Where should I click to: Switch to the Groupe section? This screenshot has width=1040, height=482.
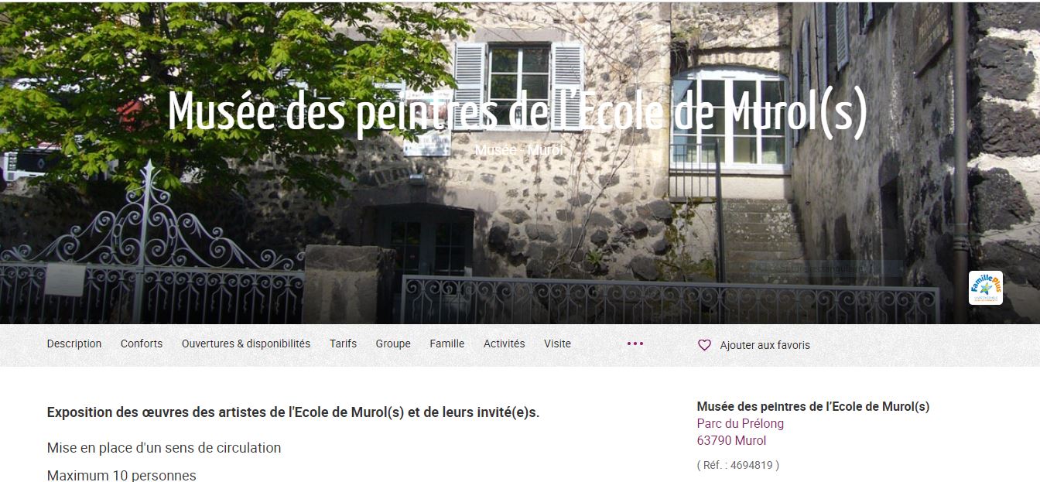393,344
